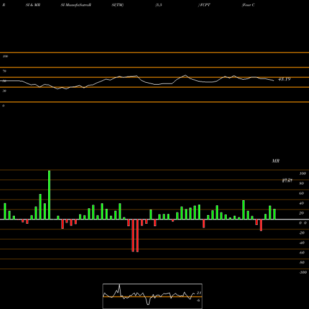The width and height of the screenshot is (309, 309).
Task: Select the RSI axis label "0" below the bottom band
Action: (3, 106)
